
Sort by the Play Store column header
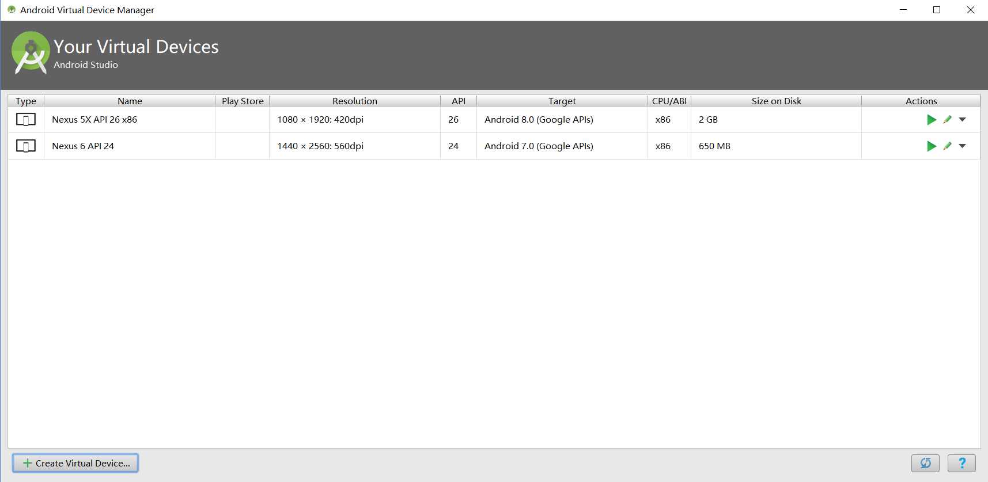(x=243, y=101)
